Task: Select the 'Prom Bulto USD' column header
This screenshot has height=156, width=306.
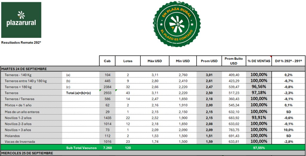Action: 234,61
